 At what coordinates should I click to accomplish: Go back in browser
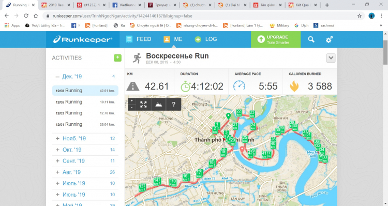point(7,16)
